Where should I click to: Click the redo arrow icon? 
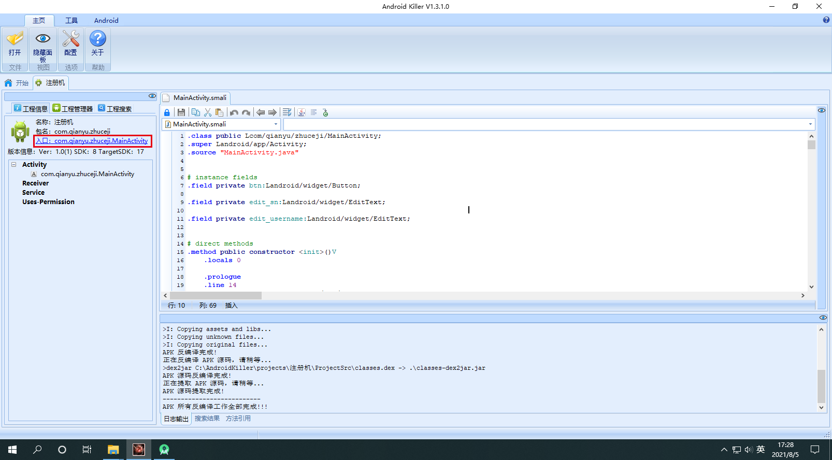(x=246, y=112)
